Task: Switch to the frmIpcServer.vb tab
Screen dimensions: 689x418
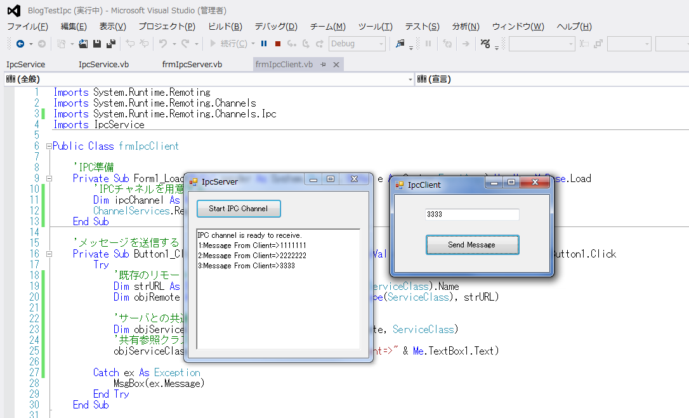Action: click(192, 65)
